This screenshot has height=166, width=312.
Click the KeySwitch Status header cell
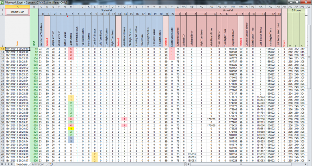pyautogui.click(x=77, y=31)
